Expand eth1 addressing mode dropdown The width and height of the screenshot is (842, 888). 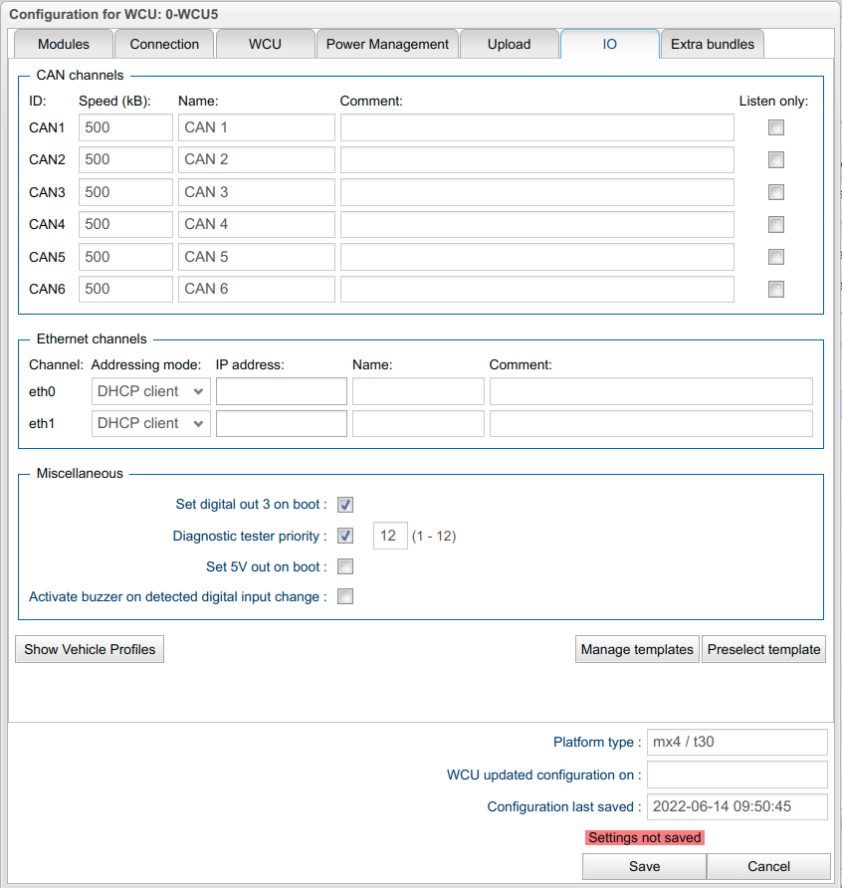(x=150, y=423)
